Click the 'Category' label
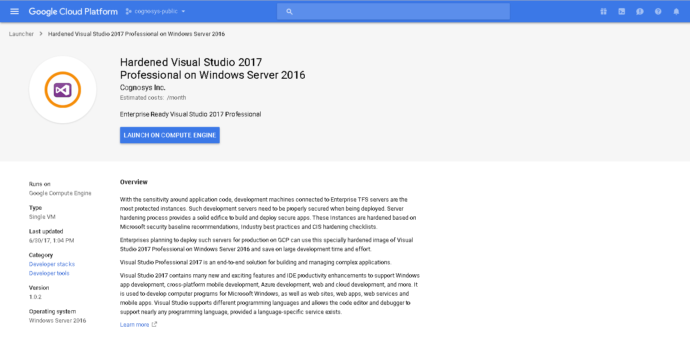 (x=41, y=255)
